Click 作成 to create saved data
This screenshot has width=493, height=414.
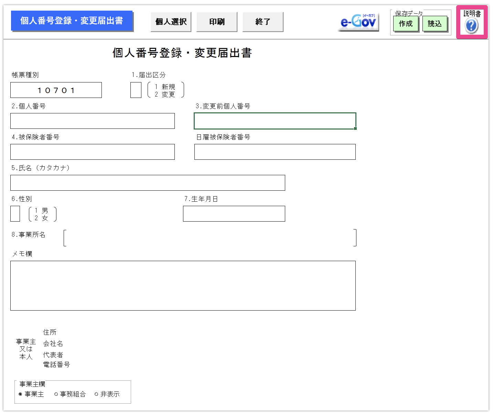406,24
